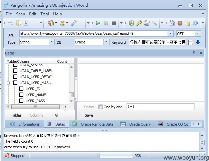The width and height of the screenshot is (209, 161).
Task: Pause scan with the pause icon
Action: [106, 23]
